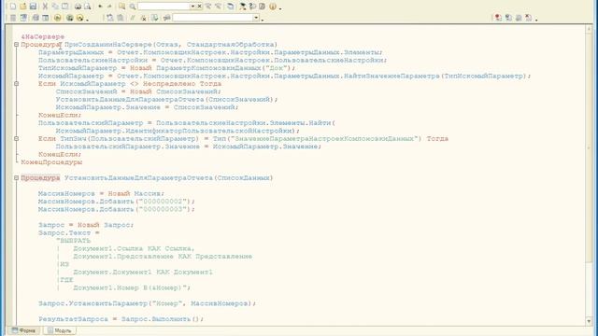This screenshot has width=598, height=336.
Task: Click the New document toolbar icon
Action: coord(13,7)
